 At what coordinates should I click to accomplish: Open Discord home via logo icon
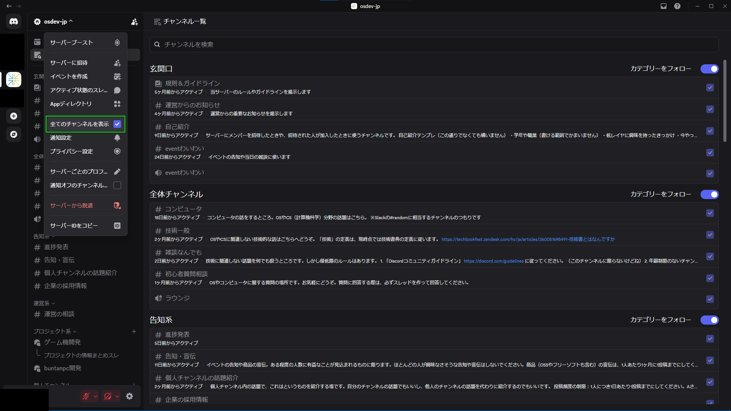click(x=14, y=21)
